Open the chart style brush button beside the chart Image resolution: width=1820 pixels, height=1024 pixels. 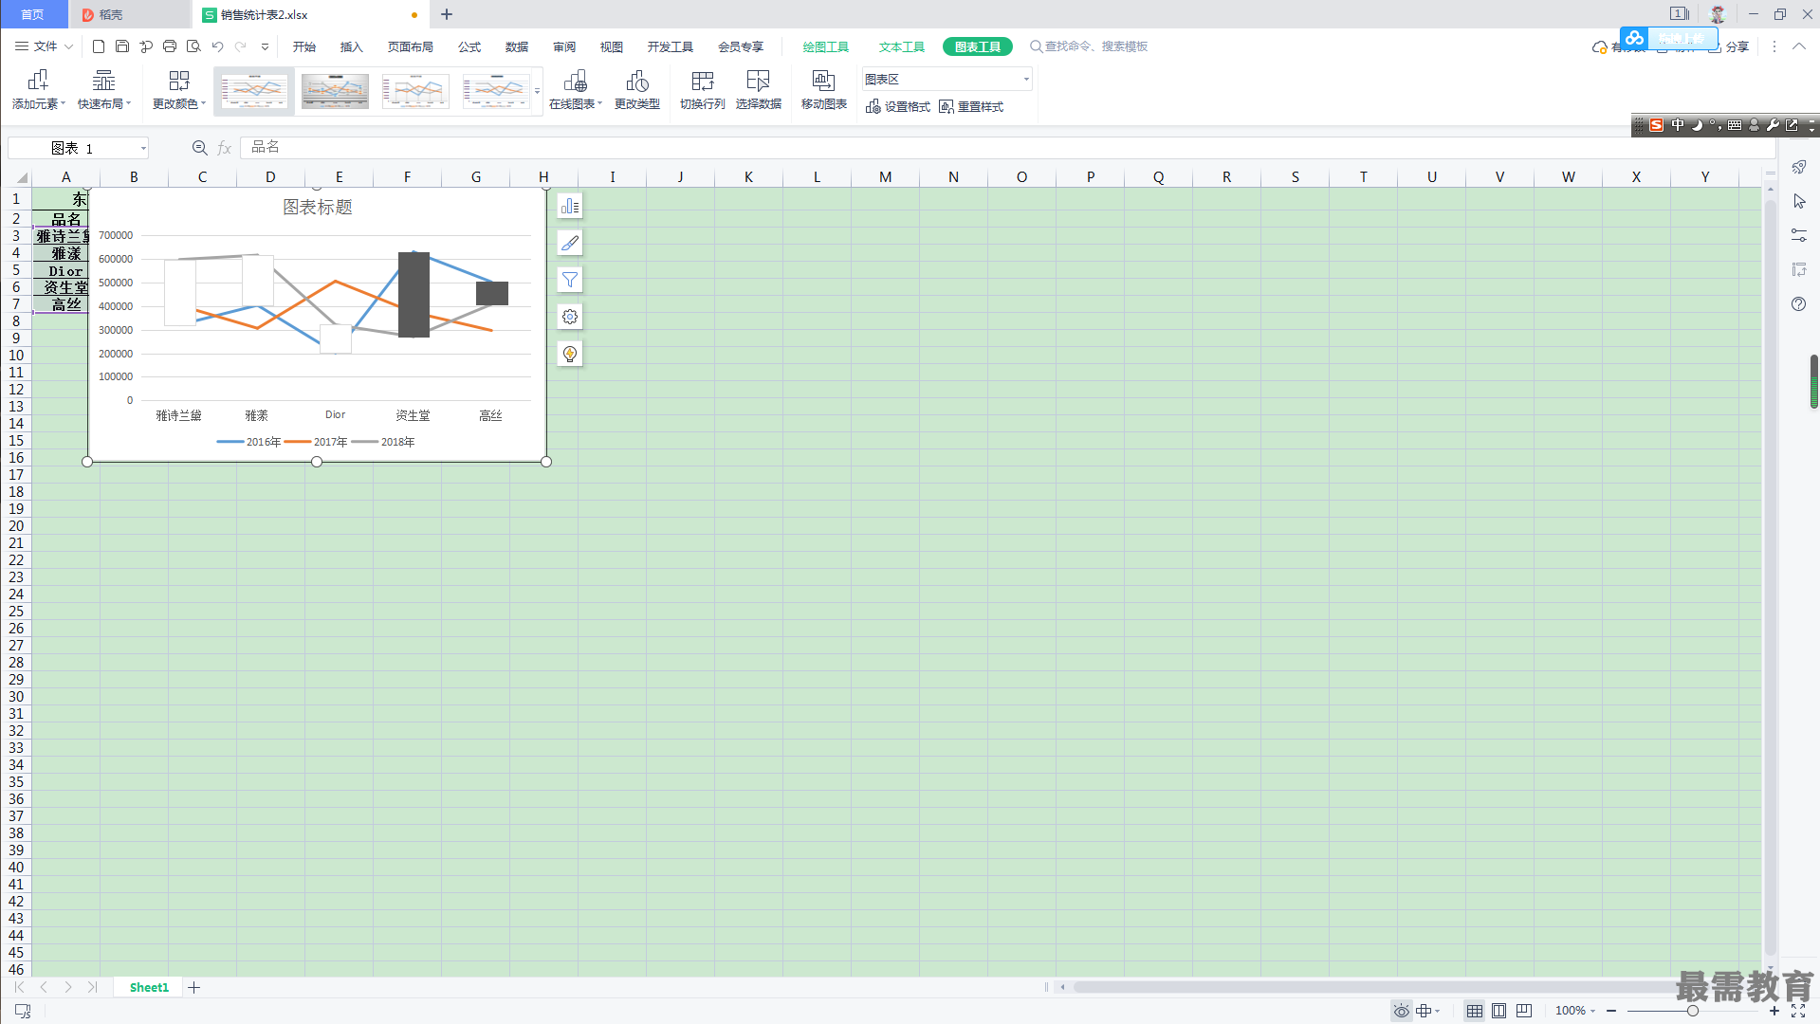570,244
